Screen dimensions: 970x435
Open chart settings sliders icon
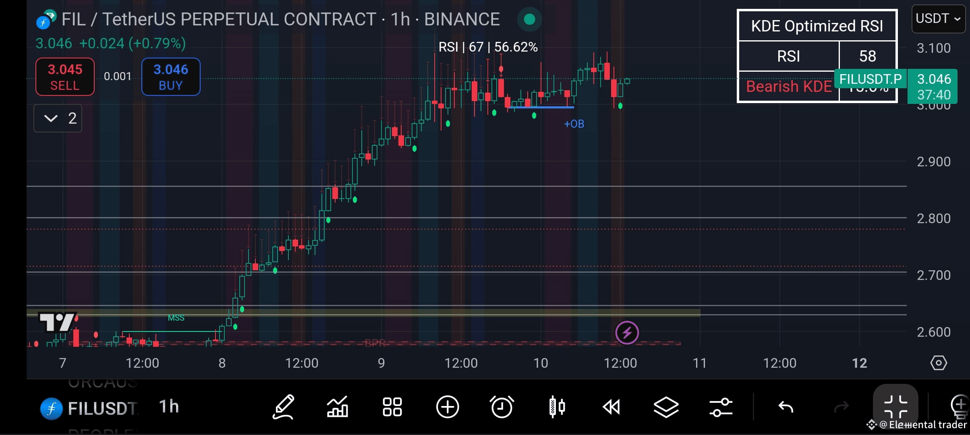tap(721, 407)
